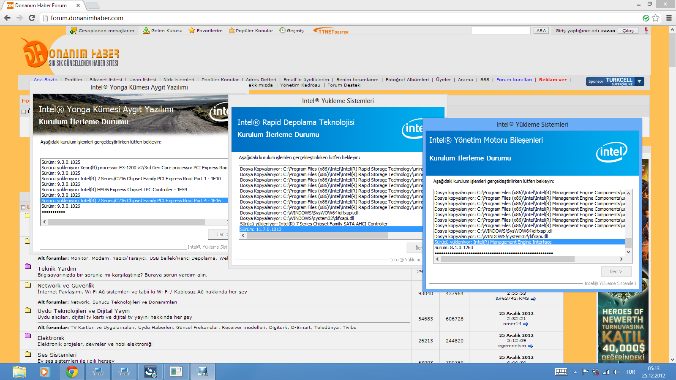The height and width of the screenshot is (380, 676).
Task: Open the on-screen keyboard tray icon
Action: click(562, 372)
